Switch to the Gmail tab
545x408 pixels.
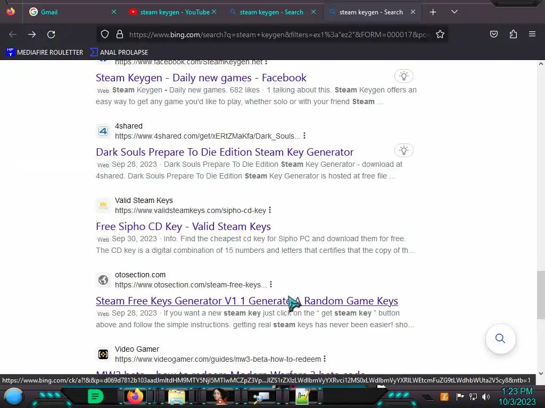click(x=68, y=12)
